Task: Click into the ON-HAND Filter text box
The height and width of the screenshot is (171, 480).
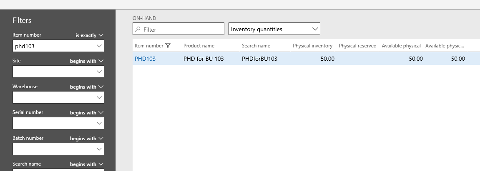Action: coord(178,29)
